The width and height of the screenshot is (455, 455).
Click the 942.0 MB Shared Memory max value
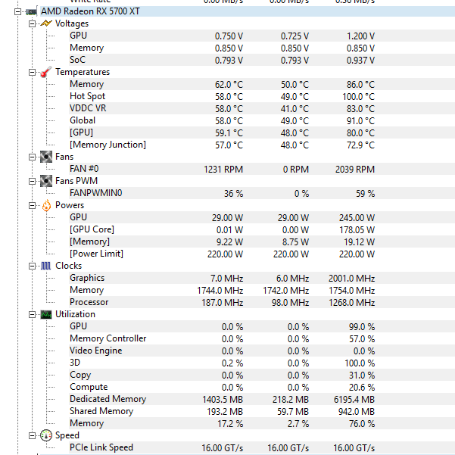[x=357, y=412]
